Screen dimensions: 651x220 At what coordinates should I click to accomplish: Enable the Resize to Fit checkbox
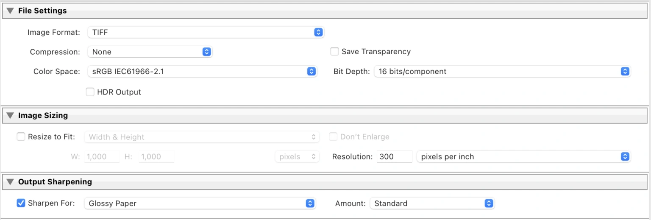point(21,136)
